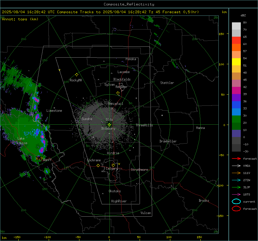Viewport: 258px width, 241px height.
Task: Click the Lacombe city label
Action: click(124, 72)
